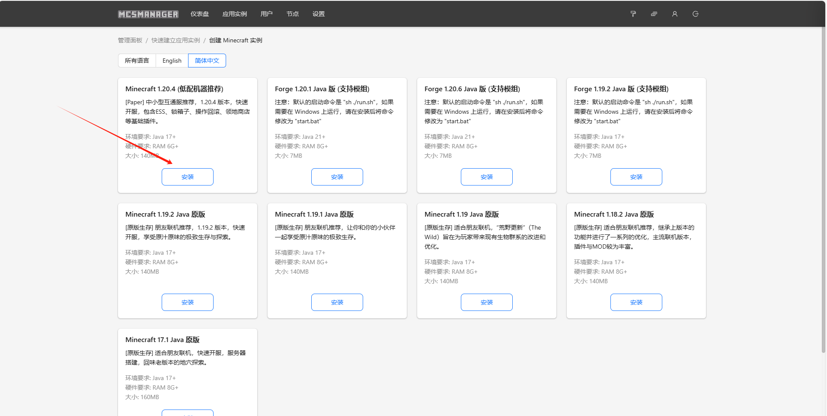Click the MCSManager logo
The image size is (827, 416).
point(148,14)
